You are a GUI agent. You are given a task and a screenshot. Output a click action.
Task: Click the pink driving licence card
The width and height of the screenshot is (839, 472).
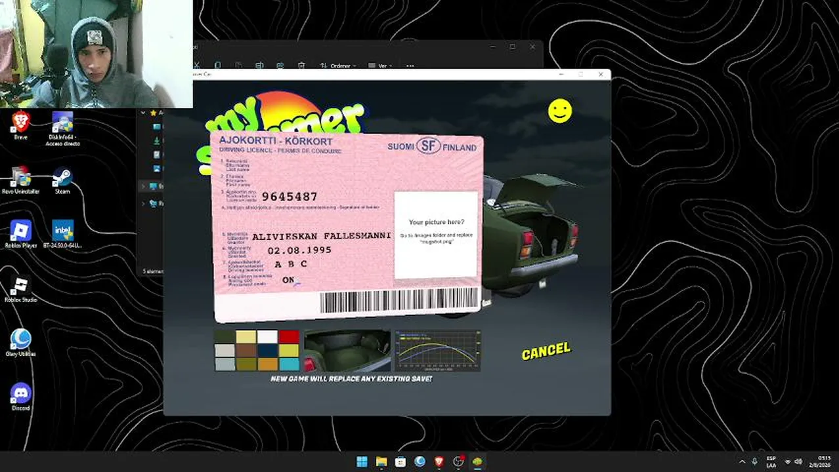tap(348, 226)
